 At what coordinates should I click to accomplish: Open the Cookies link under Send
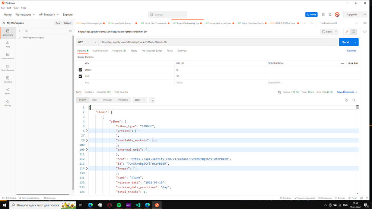(352, 51)
